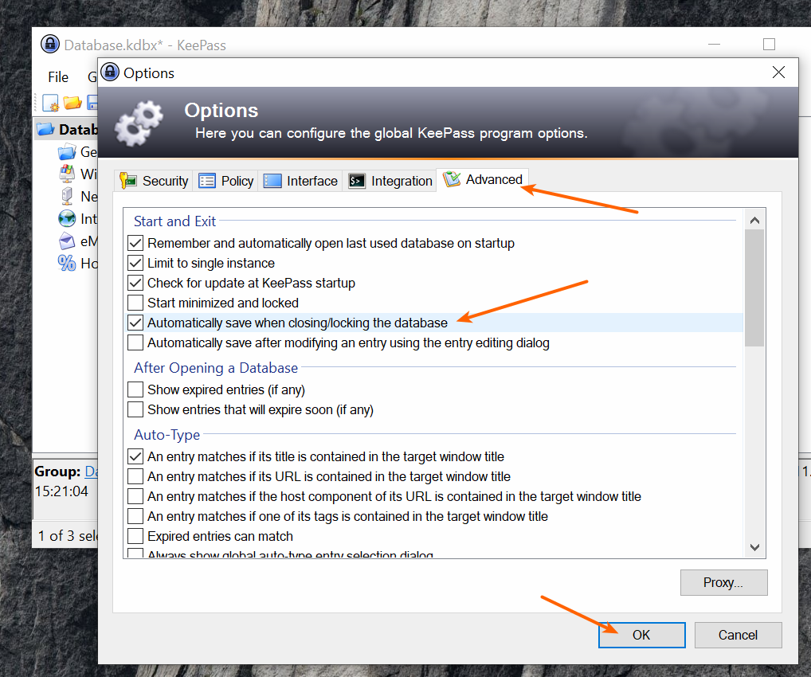Select the eMail group envelope icon
Viewport: 811px width, 677px height.
pyautogui.click(x=68, y=241)
